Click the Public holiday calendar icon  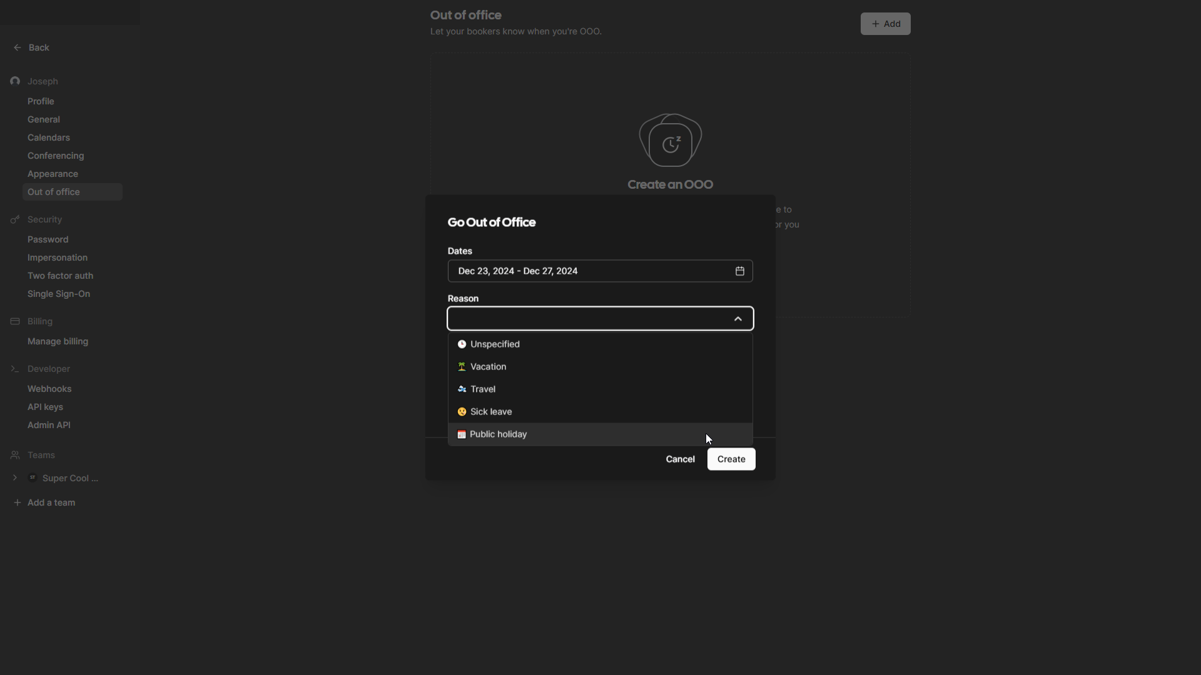coord(462,434)
